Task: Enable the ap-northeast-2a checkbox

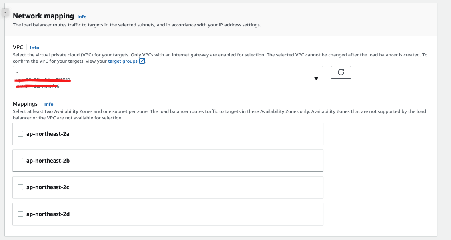Action: click(x=20, y=134)
